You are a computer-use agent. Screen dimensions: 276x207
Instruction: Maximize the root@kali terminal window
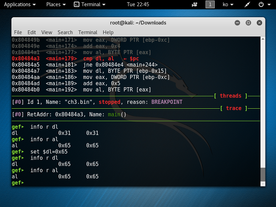pos(248,23)
